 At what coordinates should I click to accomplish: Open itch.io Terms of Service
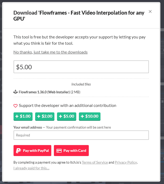pyautogui.click(x=95, y=162)
